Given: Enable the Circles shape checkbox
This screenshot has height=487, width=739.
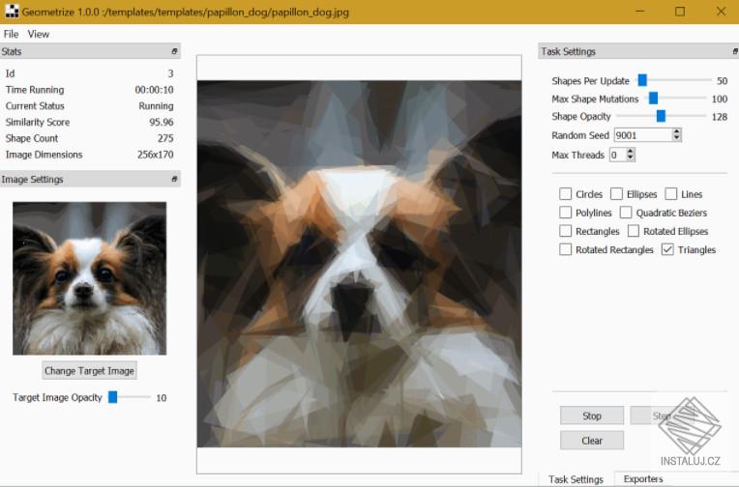Looking at the screenshot, I should (x=565, y=194).
